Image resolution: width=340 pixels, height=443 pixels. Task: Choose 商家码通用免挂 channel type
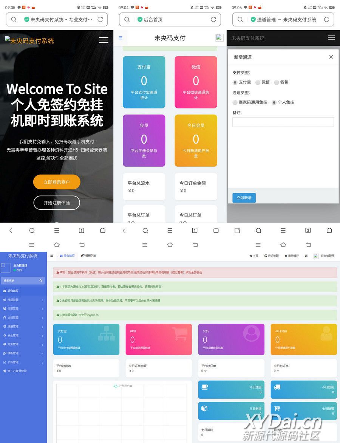click(235, 102)
